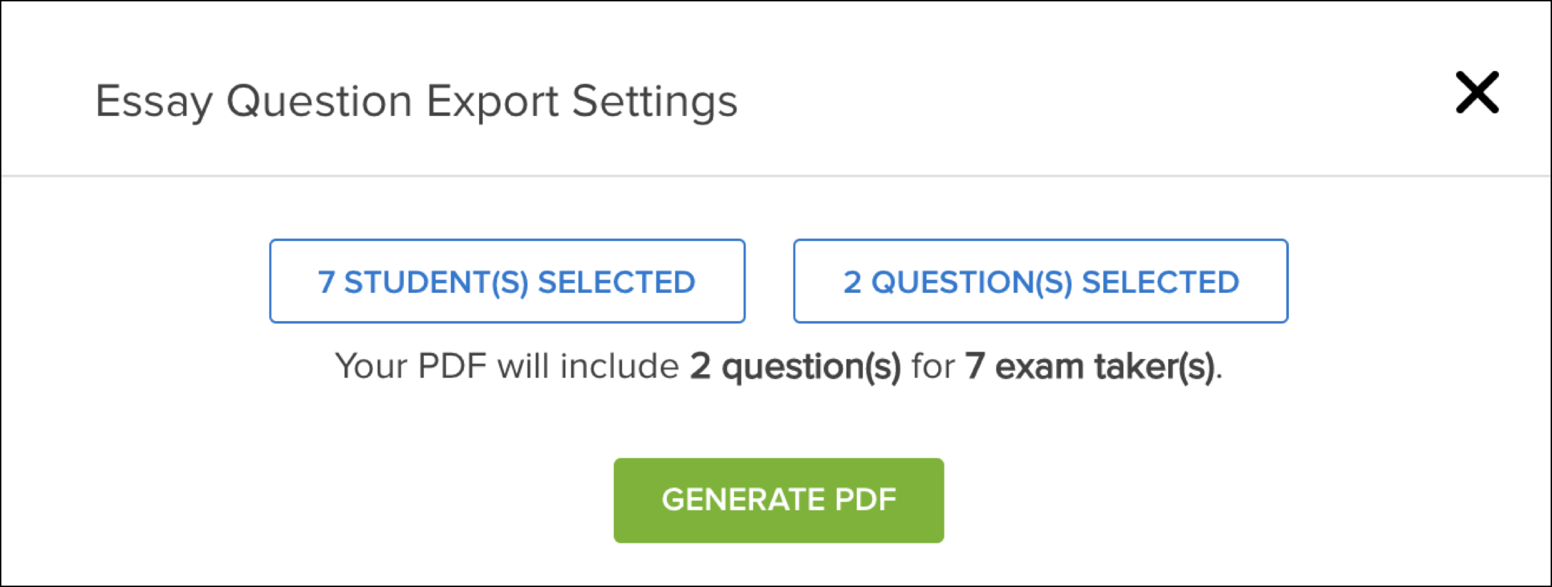Click the 7 STUDENT(S) SELECTED button

coord(507,281)
